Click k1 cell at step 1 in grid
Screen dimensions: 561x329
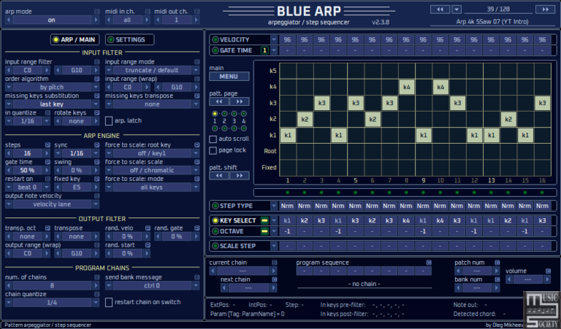click(x=288, y=135)
